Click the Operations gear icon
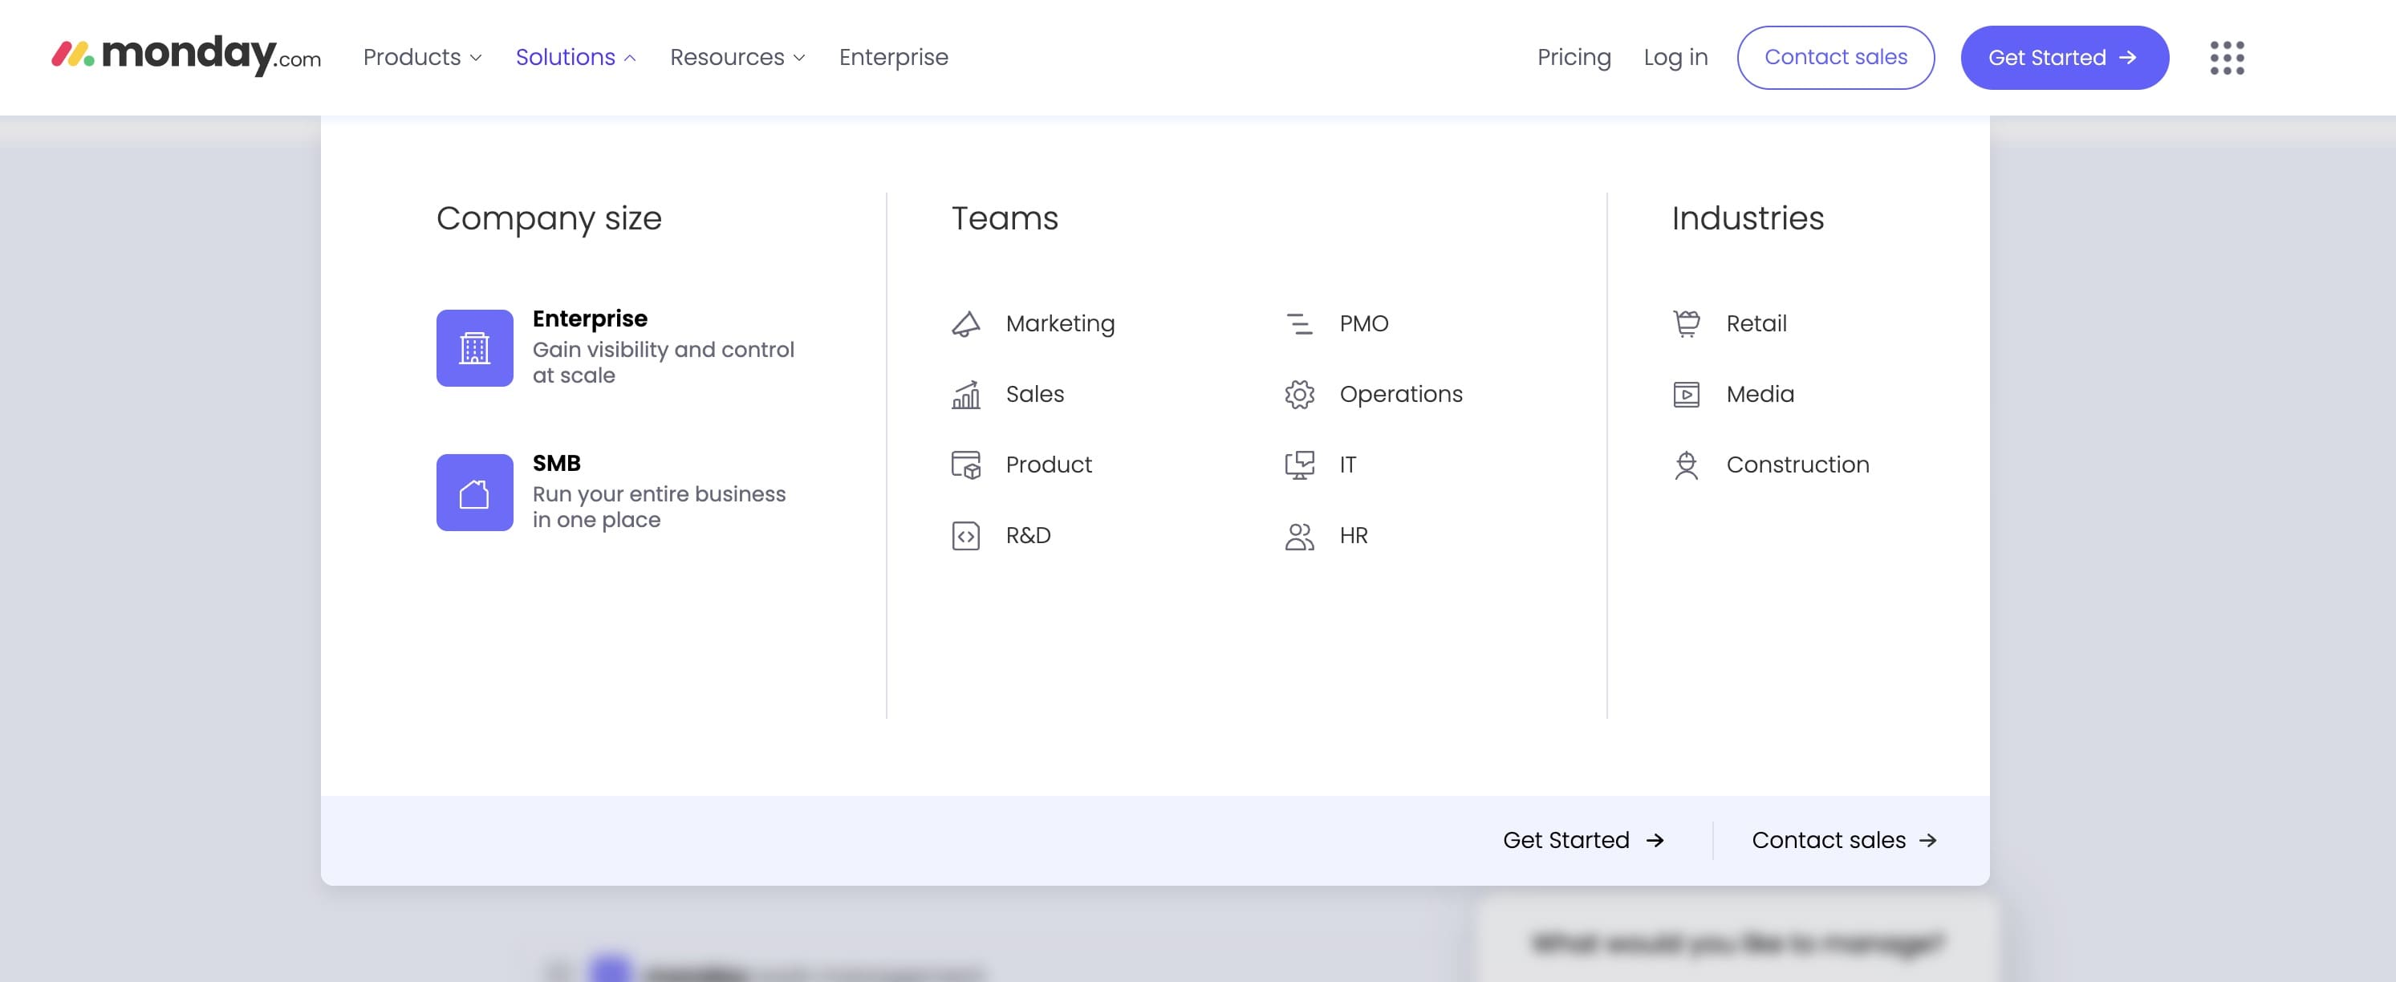Viewport: 2396px width, 982px height. (1299, 394)
